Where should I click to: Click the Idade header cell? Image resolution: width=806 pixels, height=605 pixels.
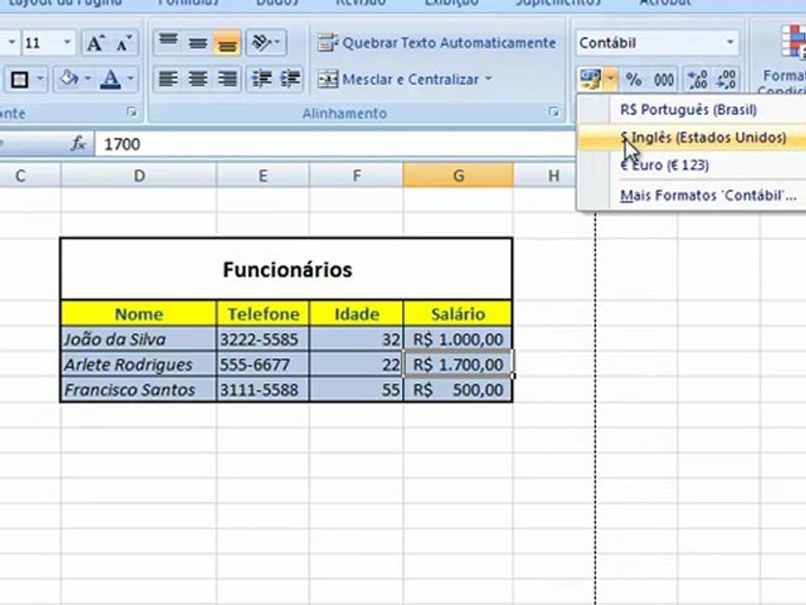coord(356,313)
